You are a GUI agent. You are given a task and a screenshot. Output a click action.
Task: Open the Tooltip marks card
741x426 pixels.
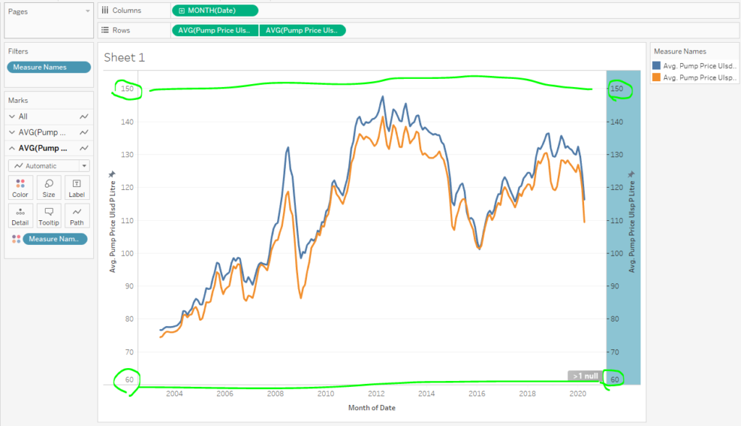(x=48, y=216)
